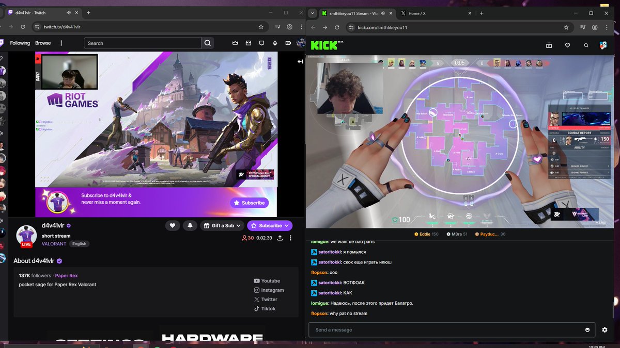Switch to the smthlikeyou11 Stream tab
Screen dimensions: 620x348
[357, 13]
